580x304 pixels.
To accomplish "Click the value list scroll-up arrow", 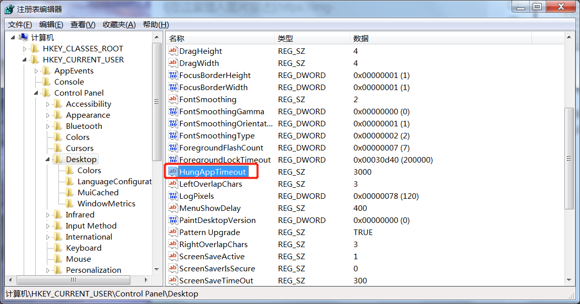I will click(569, 37).
